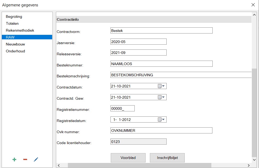Click the Bestekomschrijving input field
Viewport: 259px width, 168px height.
point(181,75)
